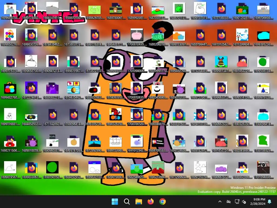Select desktop file 1688756447
Screen dimensions: 277x208
click(x=200, y=37)
